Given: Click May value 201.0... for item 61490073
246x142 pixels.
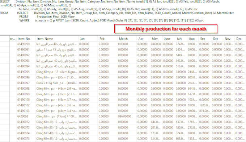Looking at the screenshot, I should 156,127.
